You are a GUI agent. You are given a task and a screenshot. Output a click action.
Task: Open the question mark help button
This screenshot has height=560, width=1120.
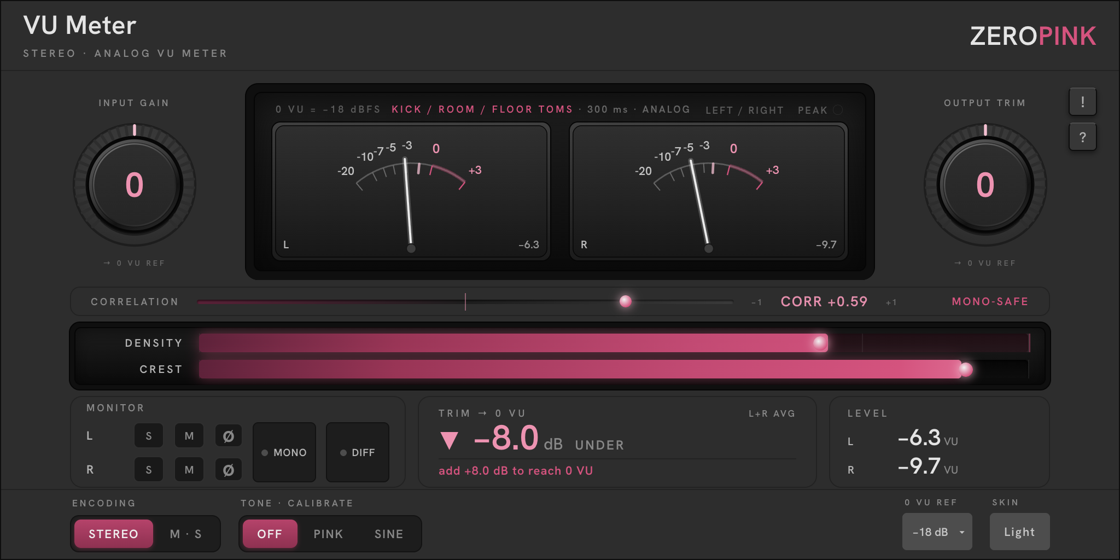click(1082, 137)
